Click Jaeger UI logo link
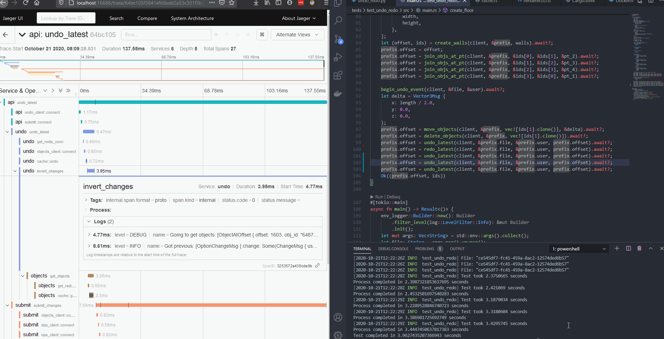This screenshot has width=664, height=339. [x=13, y=18]
